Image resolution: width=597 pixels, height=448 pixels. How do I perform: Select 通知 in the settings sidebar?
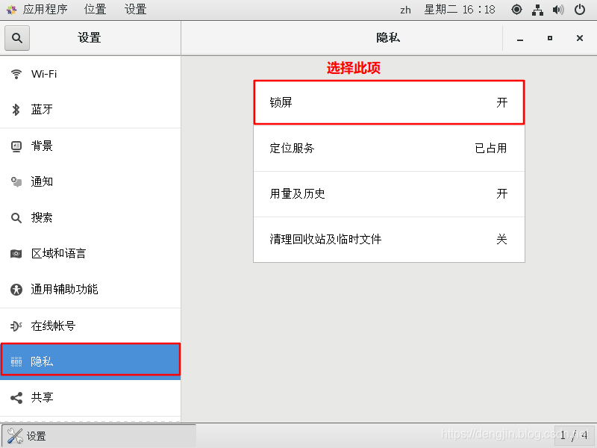click(90, 181)
